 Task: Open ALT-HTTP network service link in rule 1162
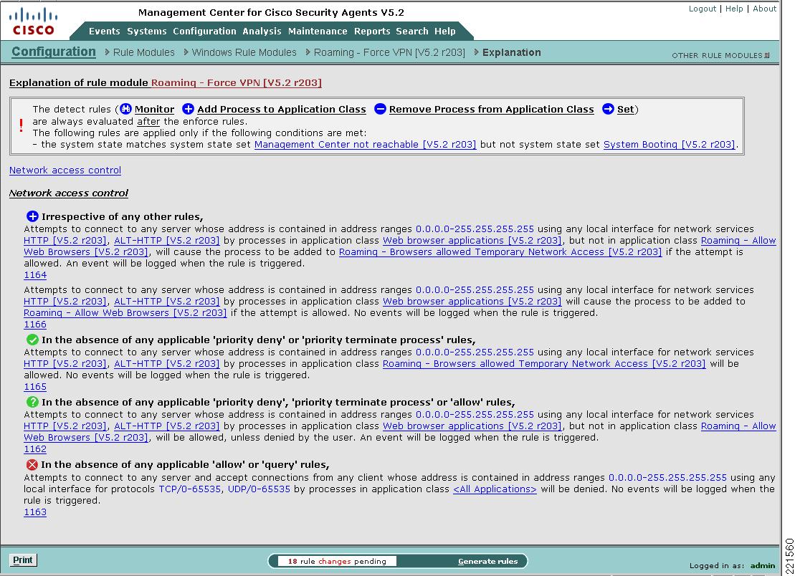[167, 426]
